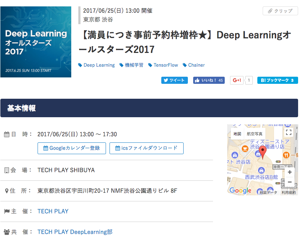Zoom in the map with plus button
Viewport: 302px width, 244px height.
pos(290,172)
